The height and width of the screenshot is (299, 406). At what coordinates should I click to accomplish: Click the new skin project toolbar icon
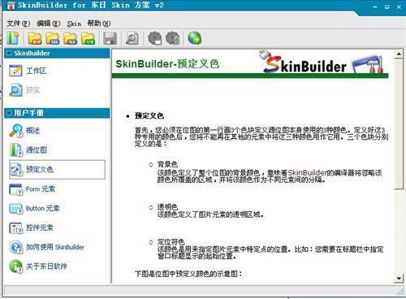13,38
